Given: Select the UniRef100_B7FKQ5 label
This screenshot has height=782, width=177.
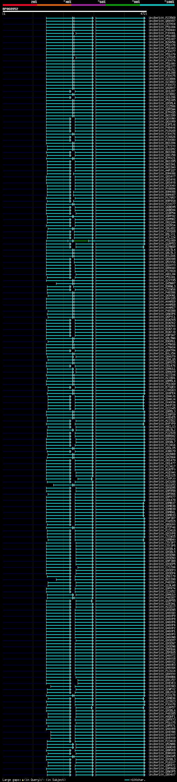Looking at the screenshot, I should [162, 113].
